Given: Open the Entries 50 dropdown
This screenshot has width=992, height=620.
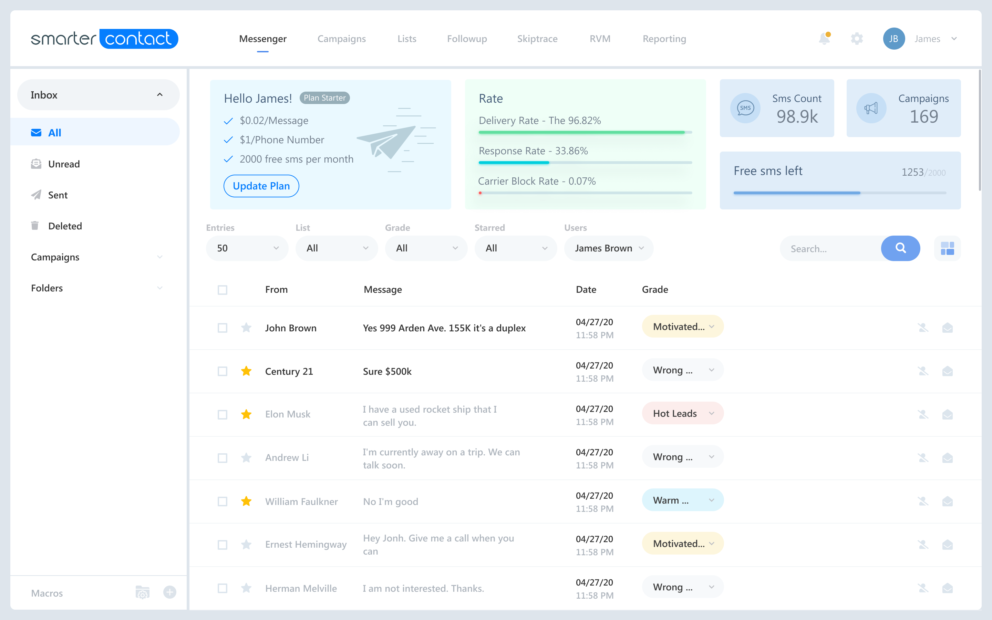Looking at the screenshot, I should [x=247, y=248].
